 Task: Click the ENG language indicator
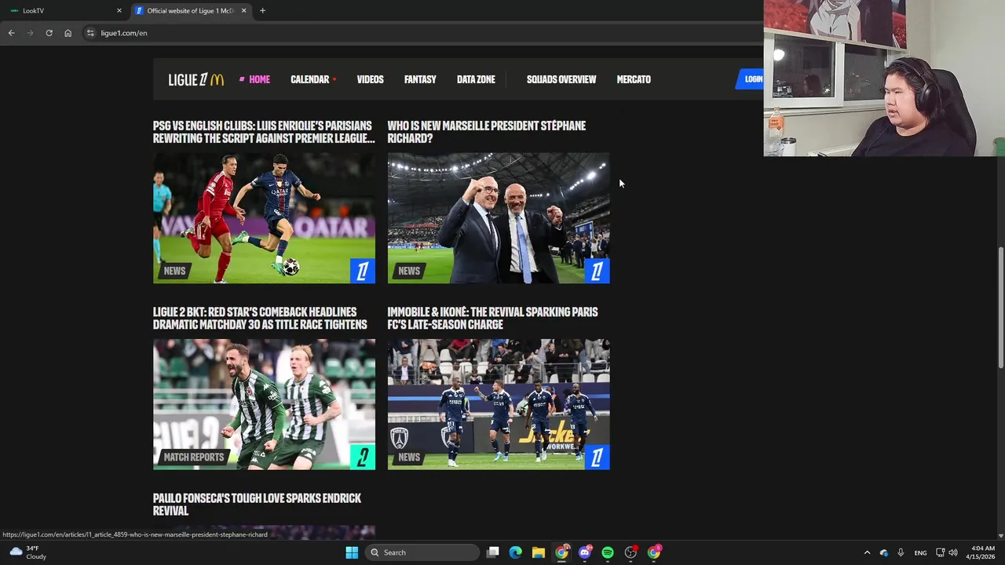coord(920,552)
